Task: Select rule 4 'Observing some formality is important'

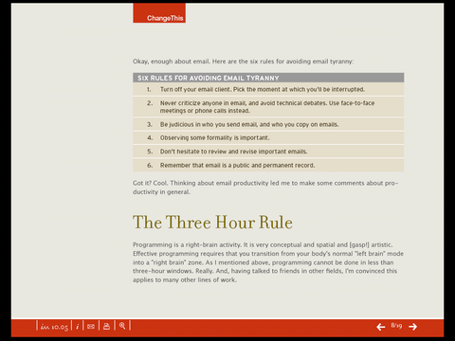Action: 268,138
